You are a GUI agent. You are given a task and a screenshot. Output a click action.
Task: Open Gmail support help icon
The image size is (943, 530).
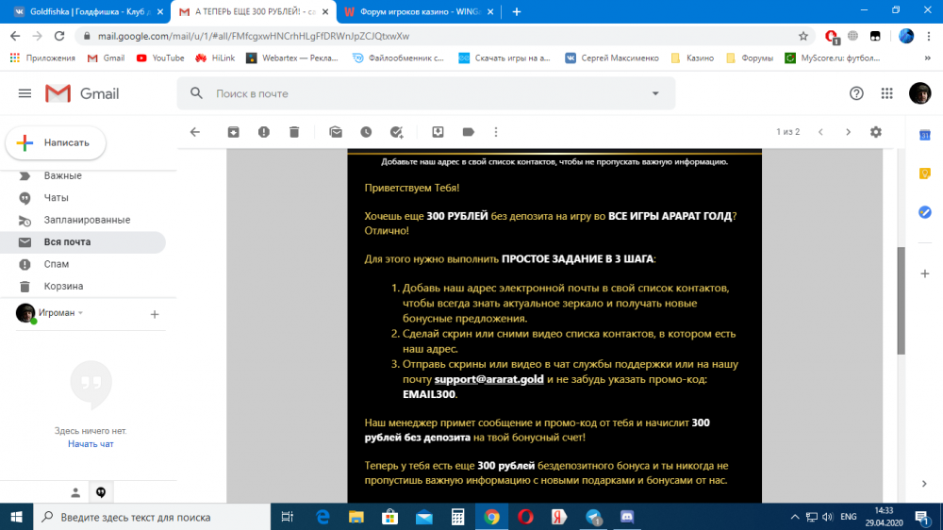coord(856,93)
